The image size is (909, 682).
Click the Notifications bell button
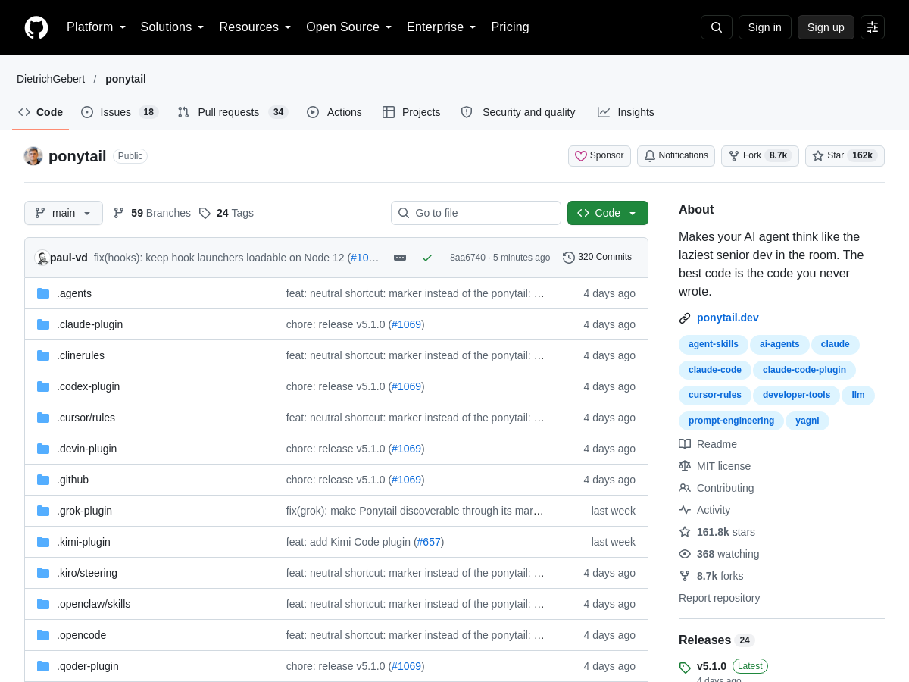pos(676,156)
